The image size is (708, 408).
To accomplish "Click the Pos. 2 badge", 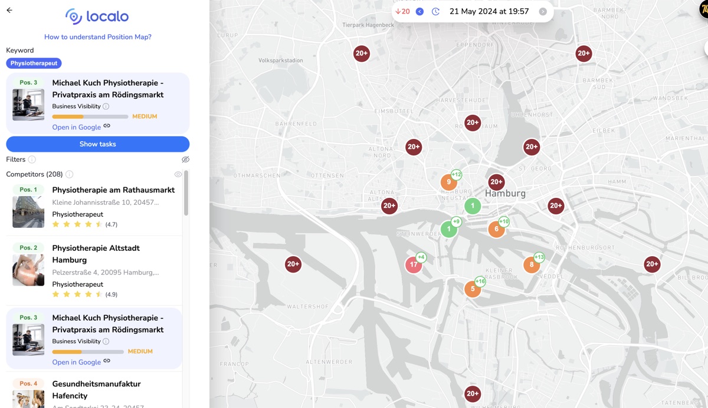I will pyautogui.click(x=28, y=248).
